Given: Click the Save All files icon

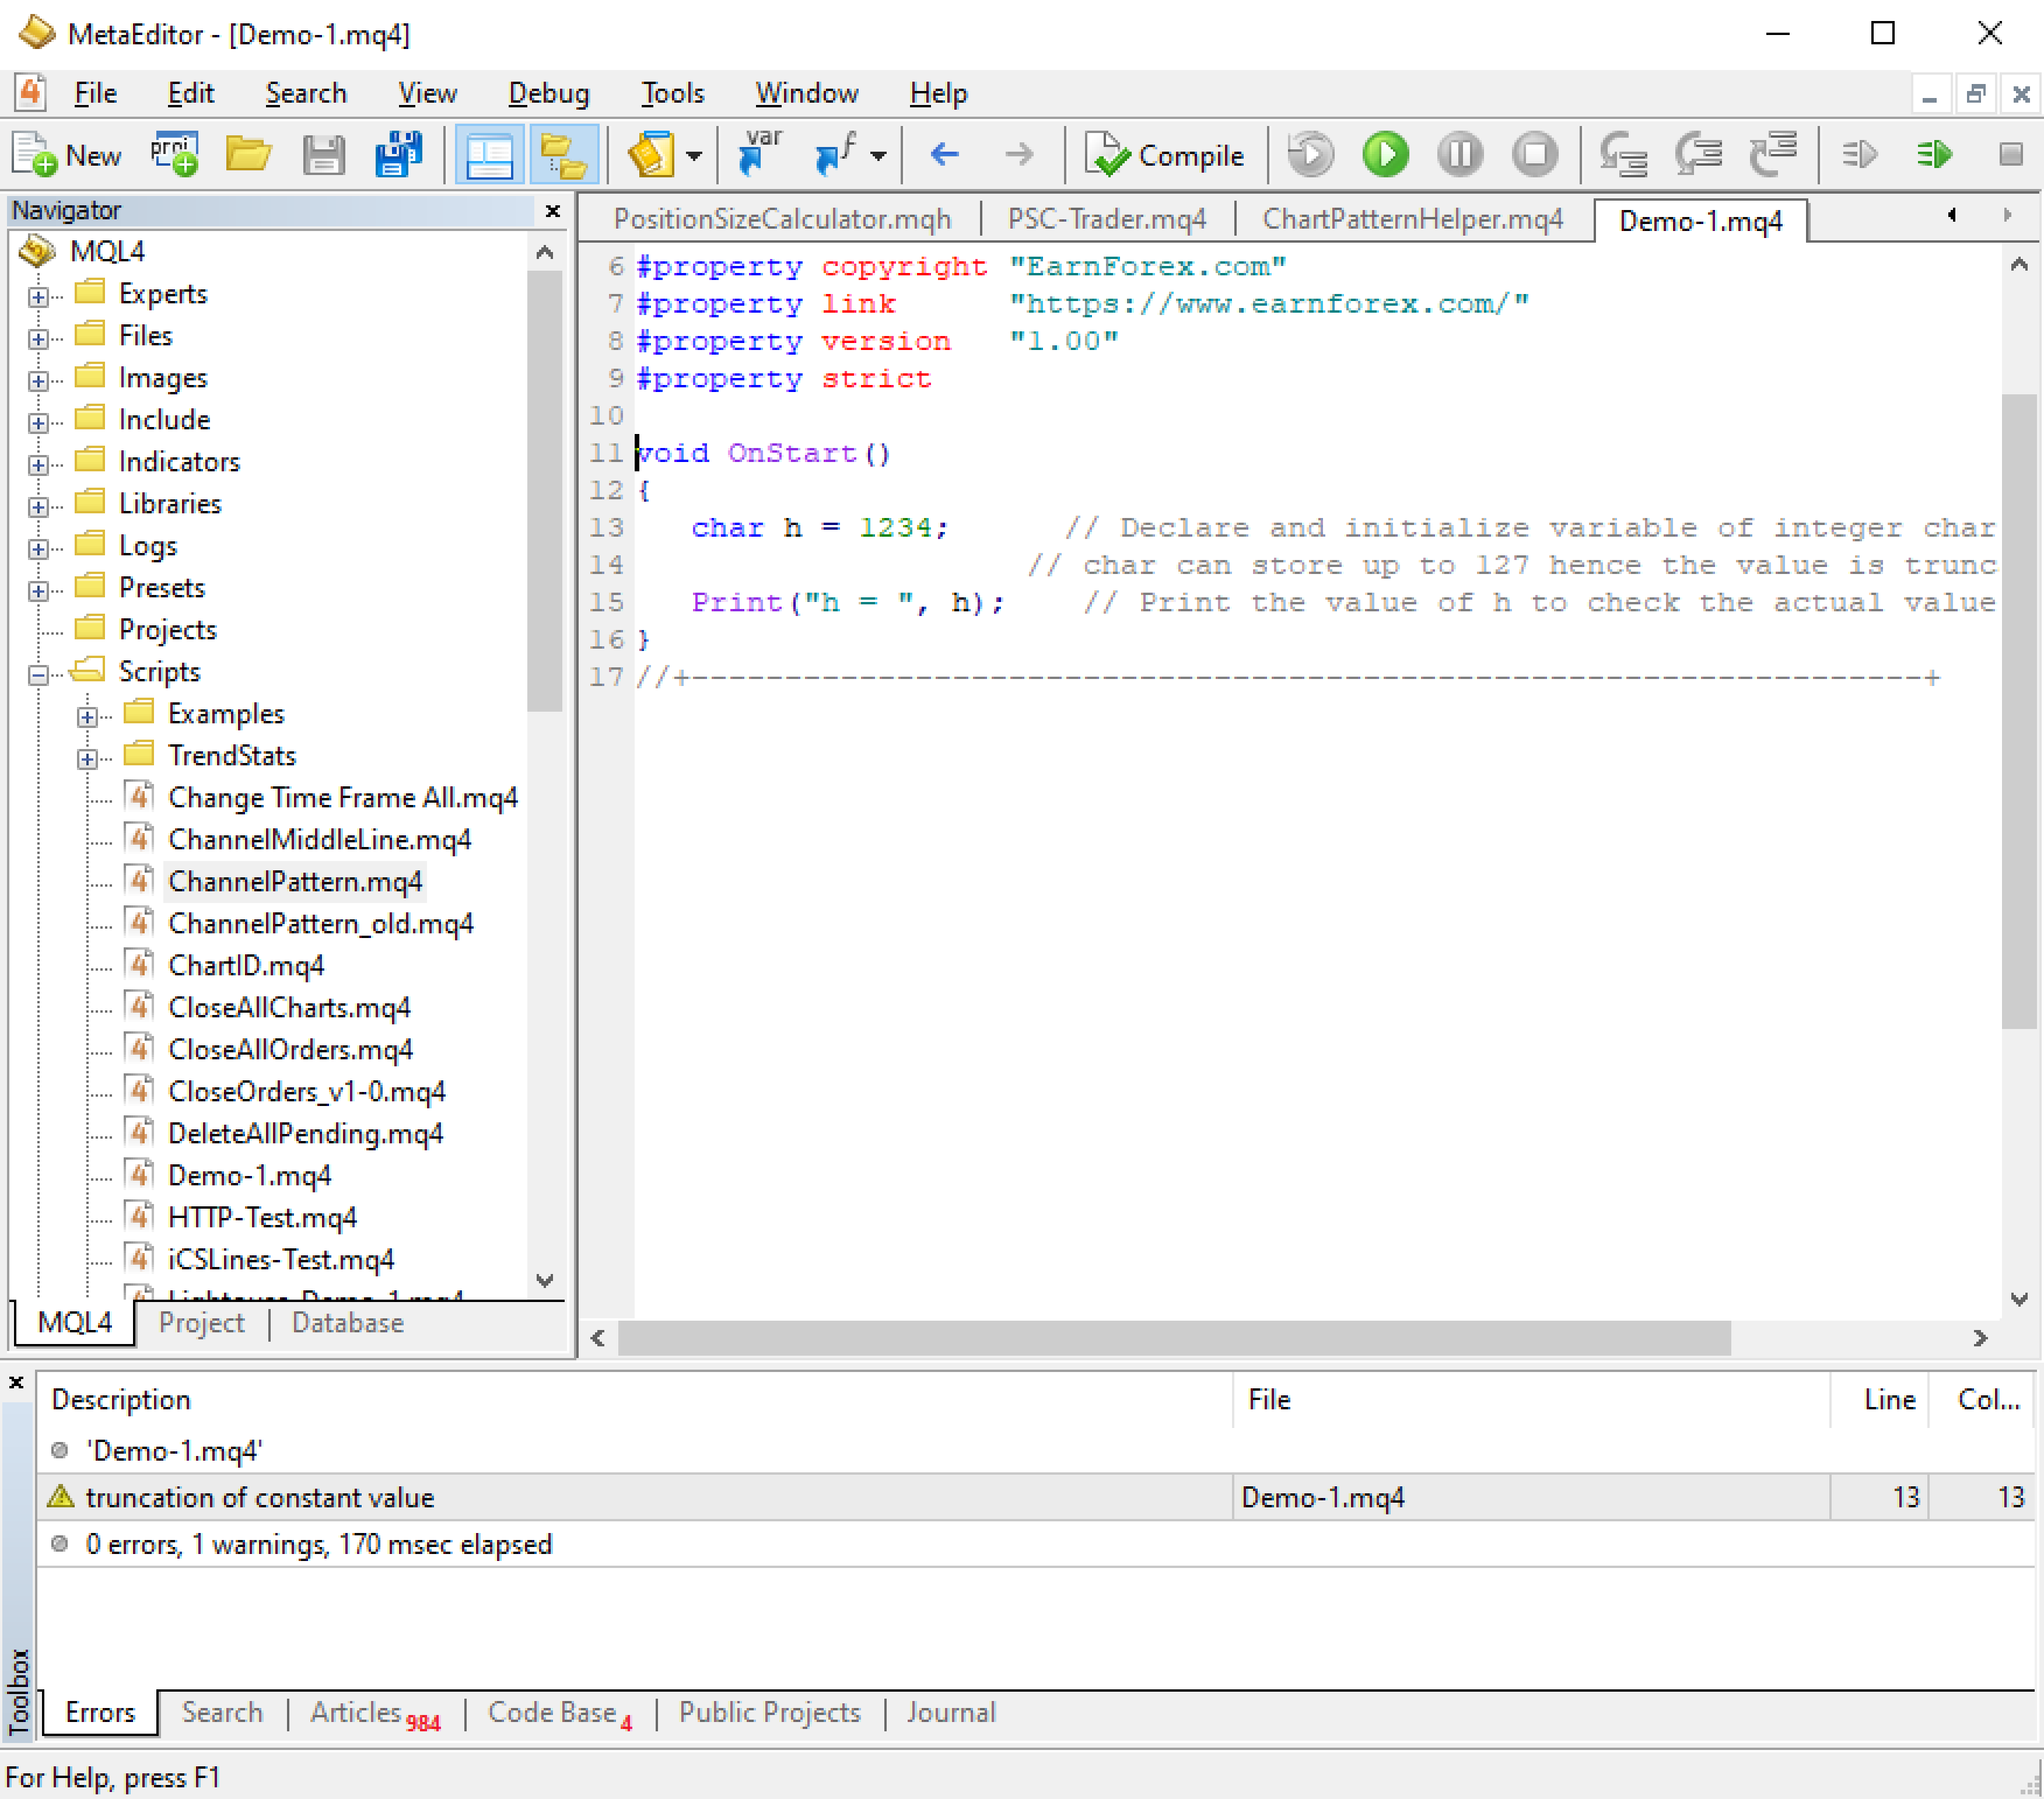Looking at the screenshot, I should coord(398,155).
